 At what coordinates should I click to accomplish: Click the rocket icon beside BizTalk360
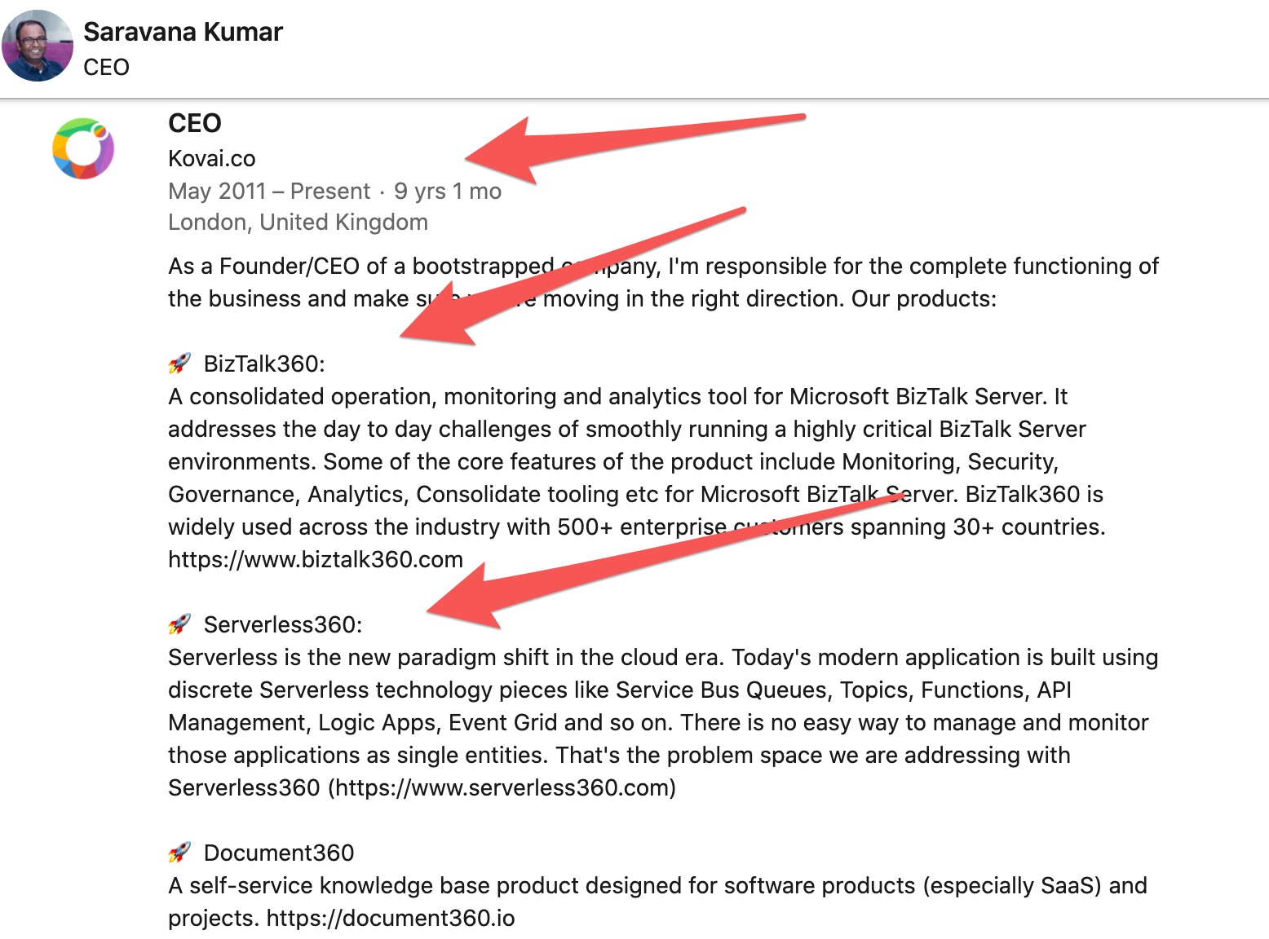coord(180,363)
